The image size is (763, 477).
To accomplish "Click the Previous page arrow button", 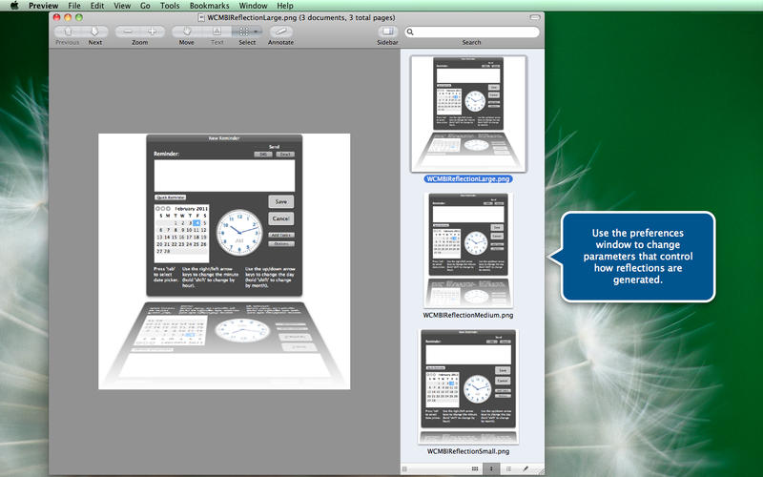I will pos(68,31).
